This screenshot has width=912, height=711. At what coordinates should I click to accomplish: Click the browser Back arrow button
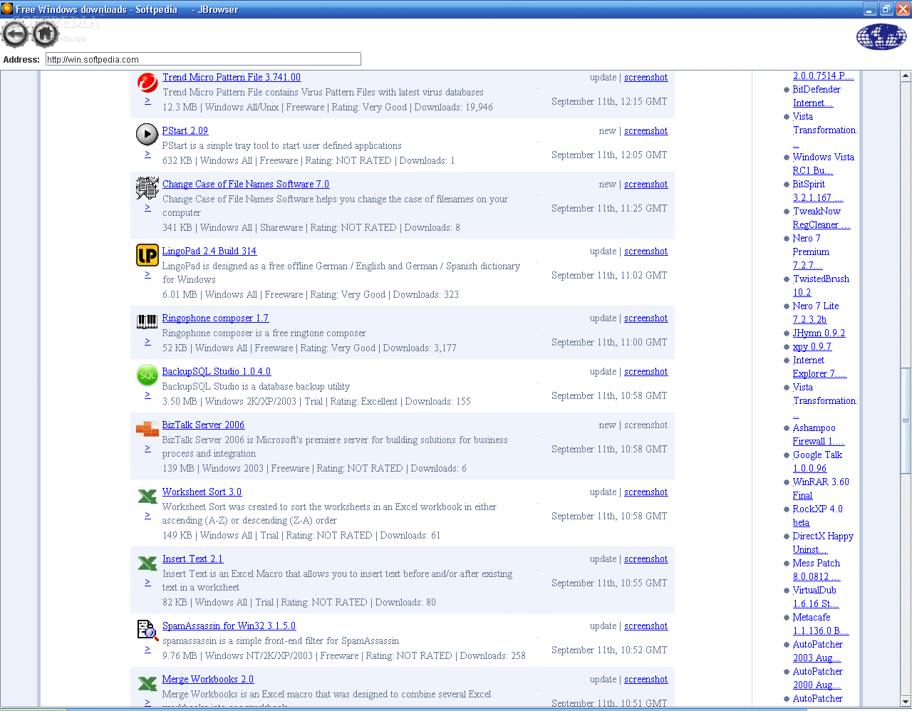pos(15,33)
